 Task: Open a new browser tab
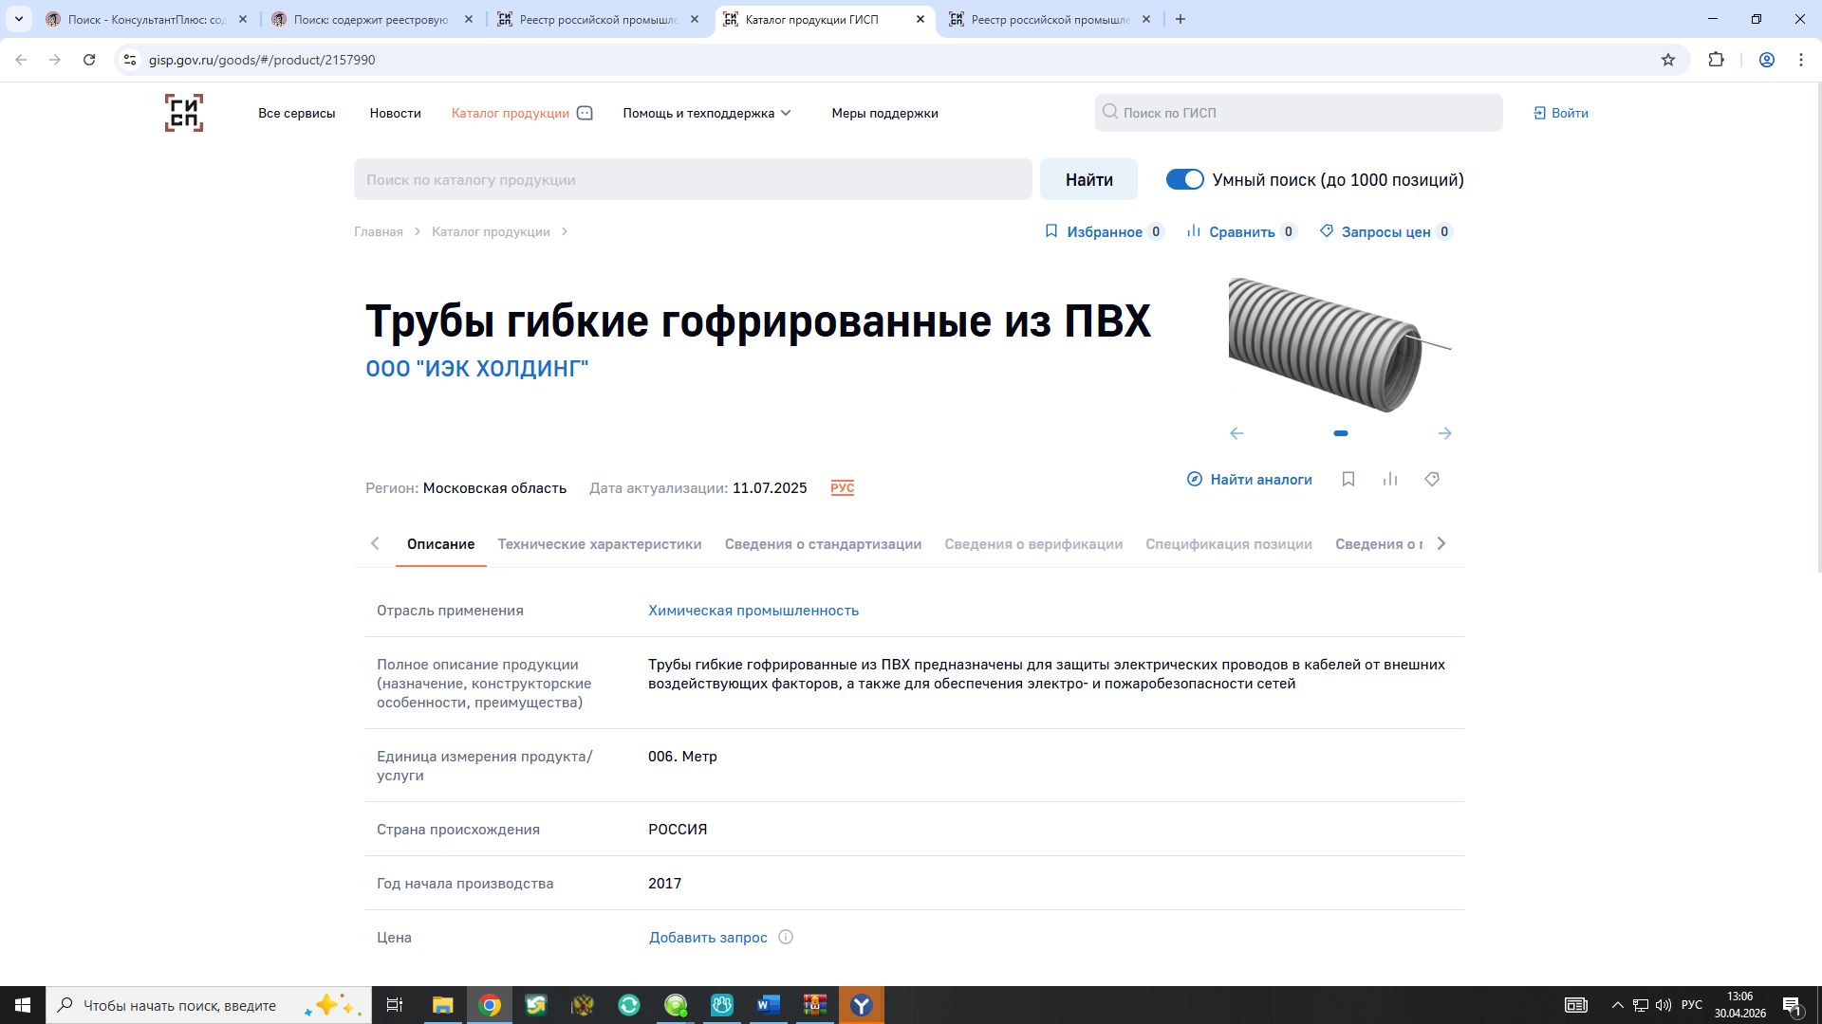coord(1181,19)
